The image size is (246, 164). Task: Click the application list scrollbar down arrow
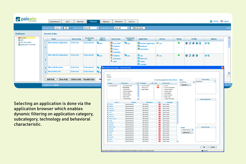tap(178, 141)
